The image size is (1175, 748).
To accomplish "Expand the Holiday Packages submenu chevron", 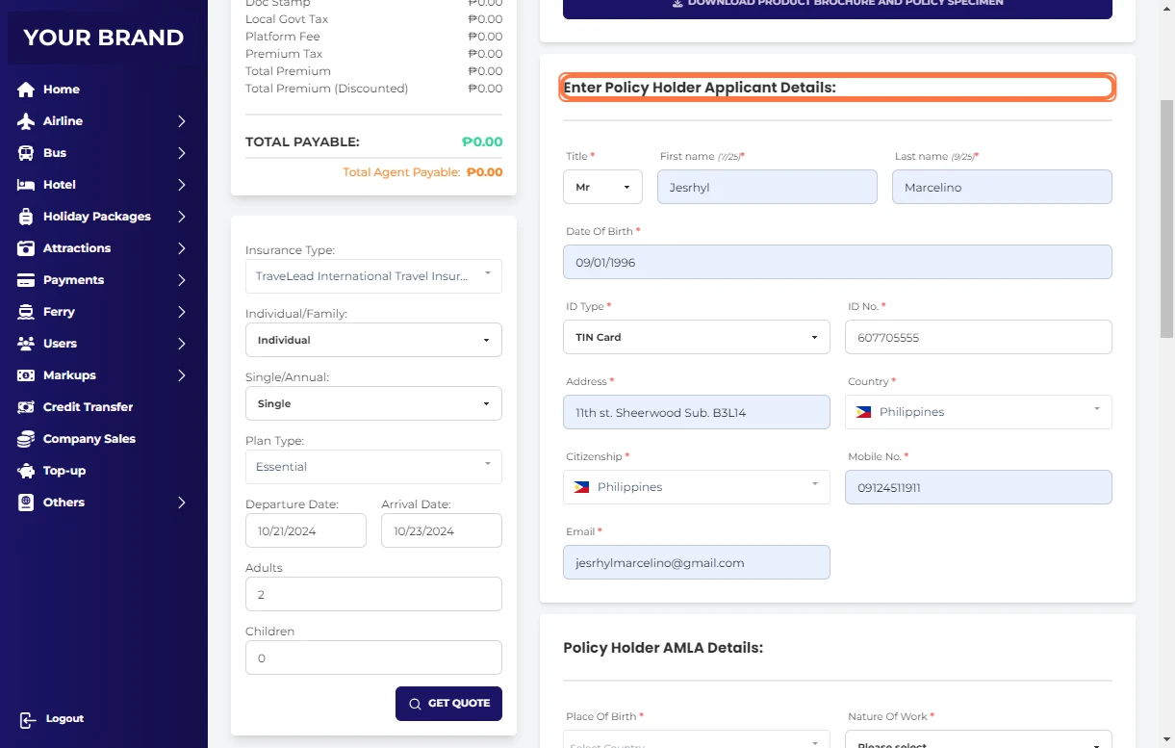I will pyautogui.click(x=181, y=217).
